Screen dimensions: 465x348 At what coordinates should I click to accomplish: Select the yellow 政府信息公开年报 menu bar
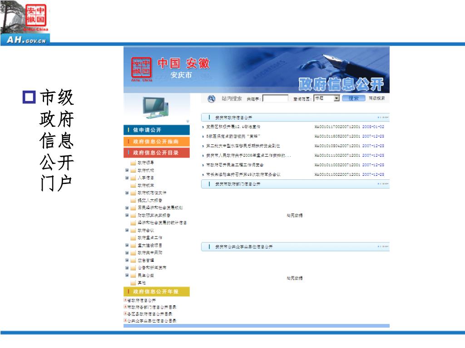click(157, 292)
